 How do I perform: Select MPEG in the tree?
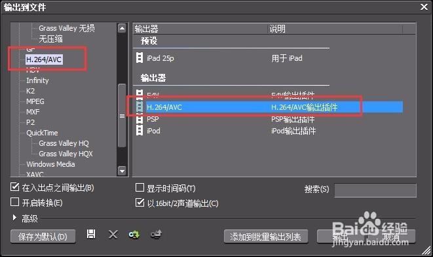click(35, 101)
